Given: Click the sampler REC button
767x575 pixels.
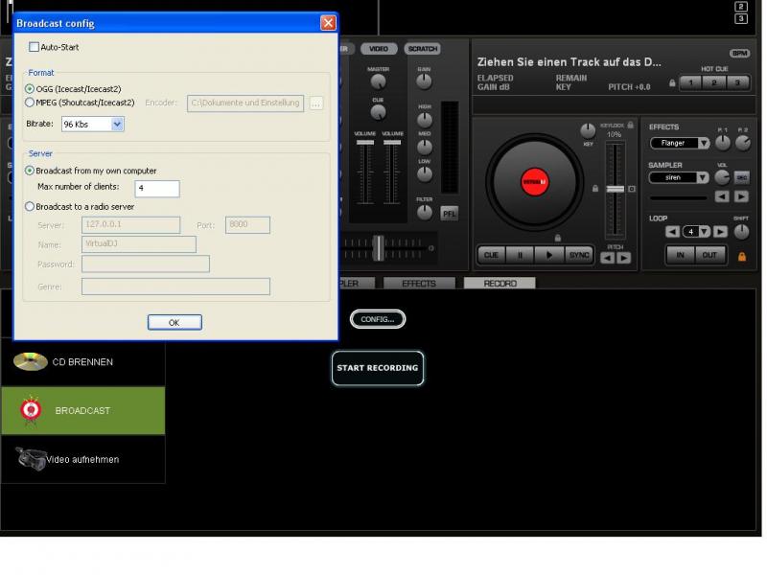Looking at the screenshot, I should click(x=741, y=177).
